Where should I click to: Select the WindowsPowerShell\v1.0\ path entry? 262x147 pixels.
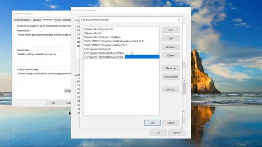[121, 41]
